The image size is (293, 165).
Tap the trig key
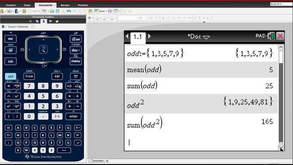click(17, 86)
